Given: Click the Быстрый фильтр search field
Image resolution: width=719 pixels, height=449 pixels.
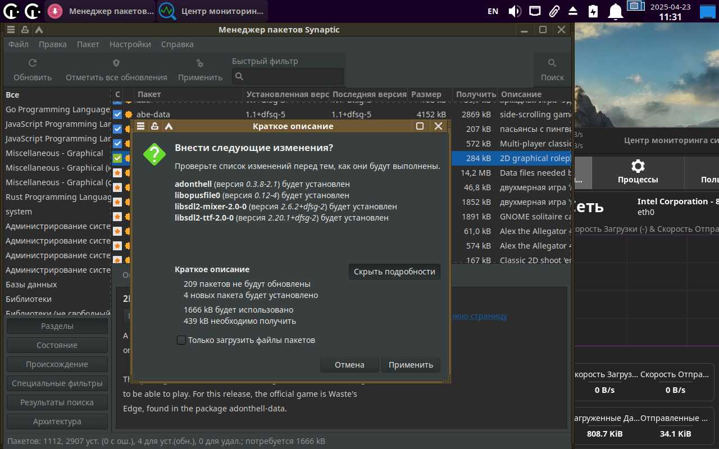Looking at the screenshot, I should tap(288, 76).
